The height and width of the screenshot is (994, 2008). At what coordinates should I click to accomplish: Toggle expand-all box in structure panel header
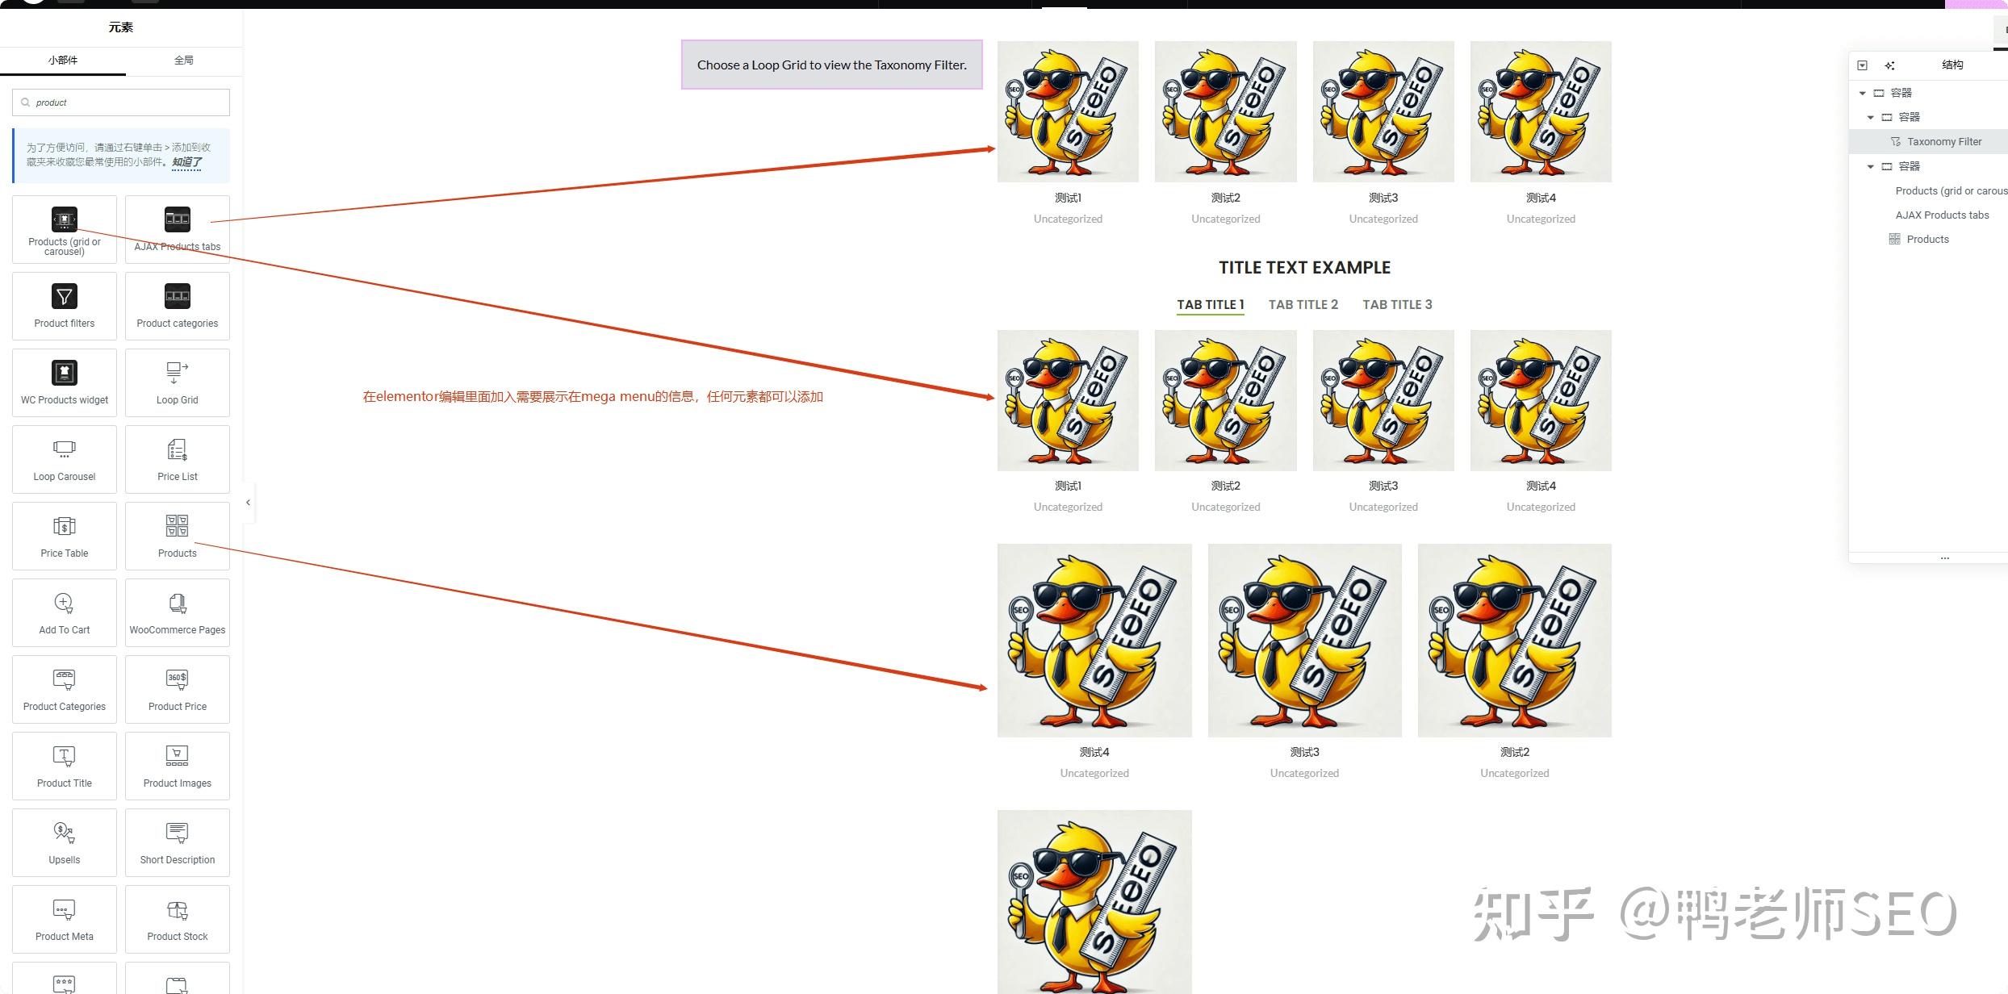[1863, 65]
